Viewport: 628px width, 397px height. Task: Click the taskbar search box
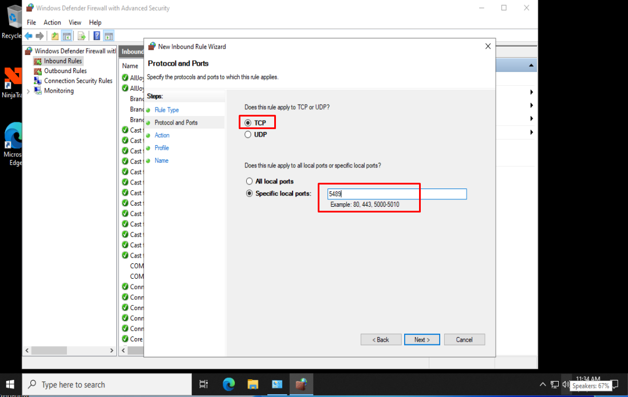coord(107,384)
